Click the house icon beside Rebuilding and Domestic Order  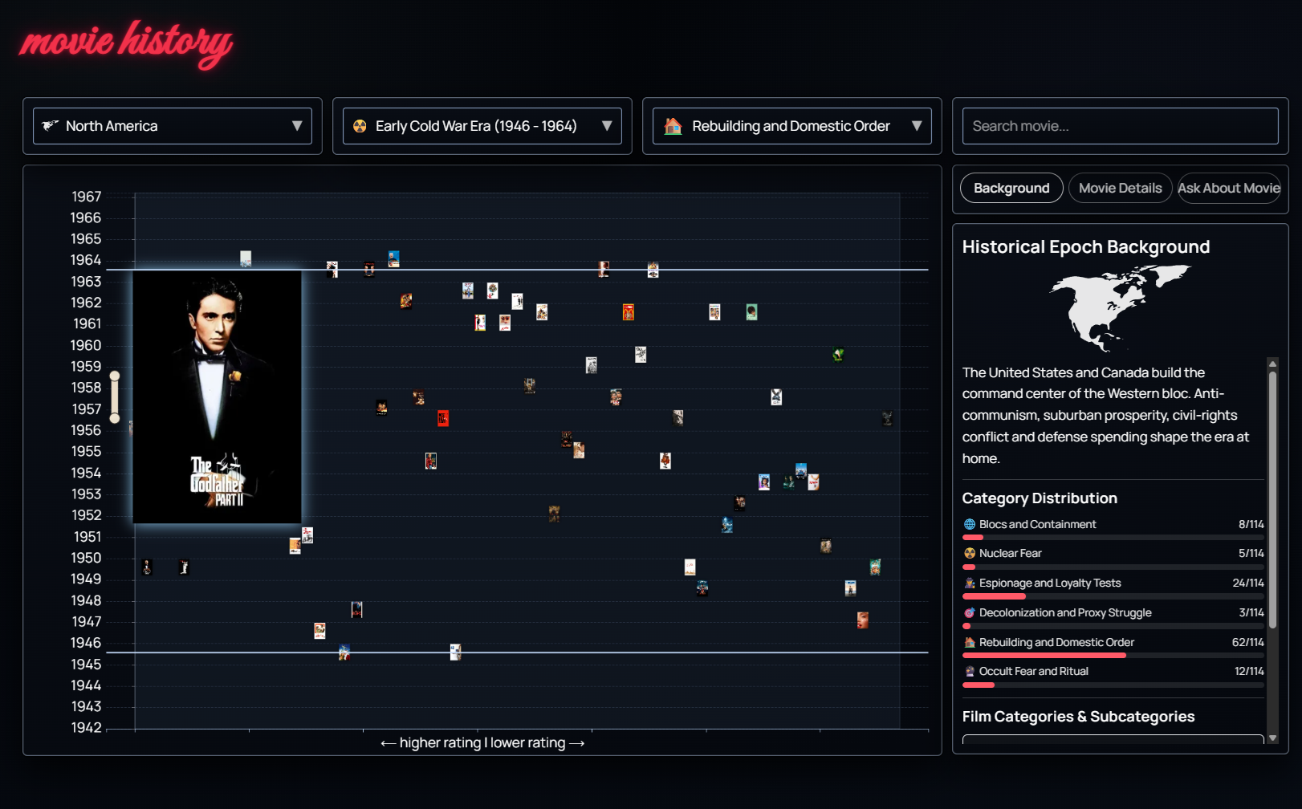point(968,642)
